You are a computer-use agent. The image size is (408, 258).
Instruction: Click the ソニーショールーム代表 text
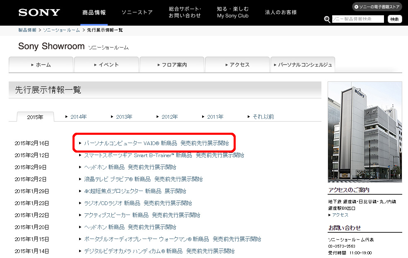pyautogui.click(x=351, y=239)
